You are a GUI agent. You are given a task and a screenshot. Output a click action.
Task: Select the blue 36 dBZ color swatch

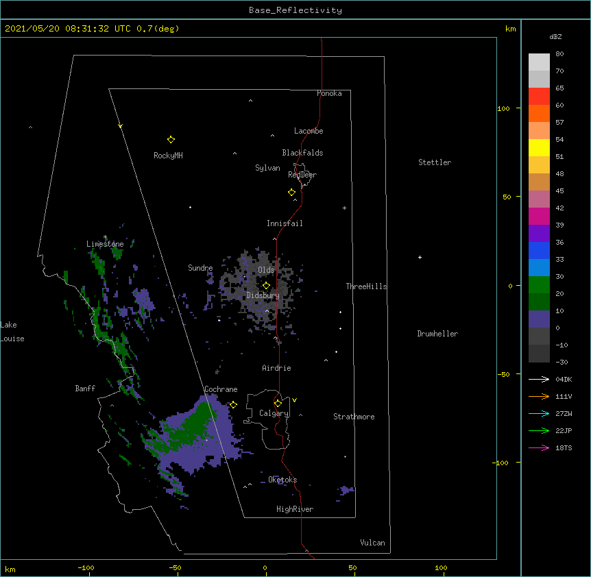click(x=539, y=250)
